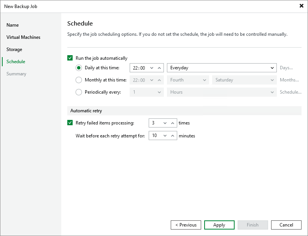The height and width of the screenshot is (236, 308).
Task: Decrease daily time with down arrow
Action: 152,68
